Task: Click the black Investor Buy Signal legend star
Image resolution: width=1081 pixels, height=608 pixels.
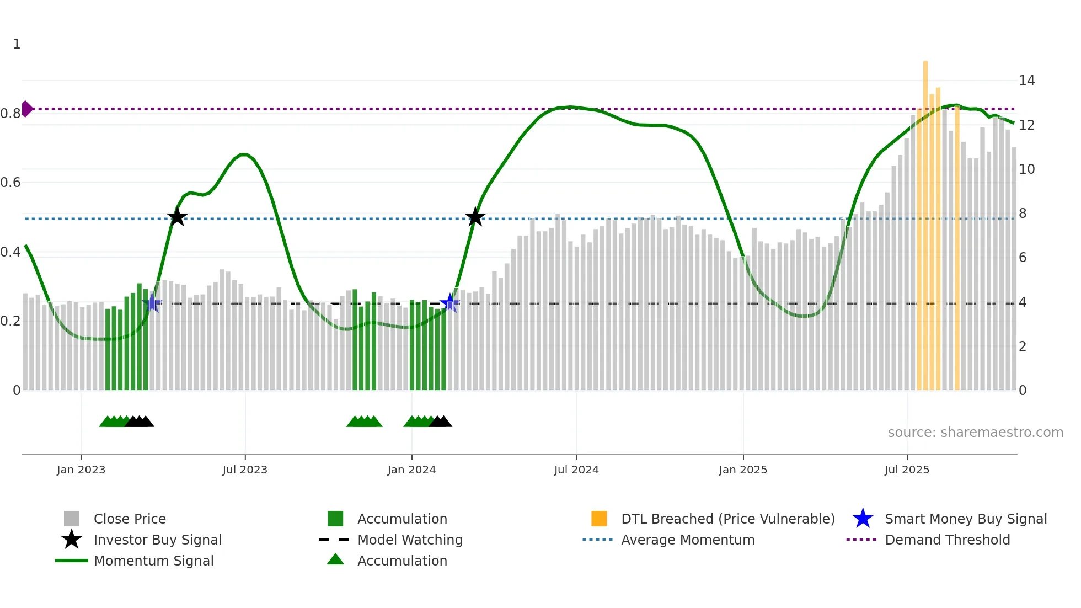Action: click(72, 540)
